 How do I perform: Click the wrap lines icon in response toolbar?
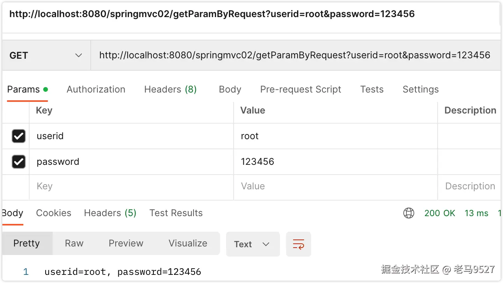pyautogui.click(x=298, y=244)
